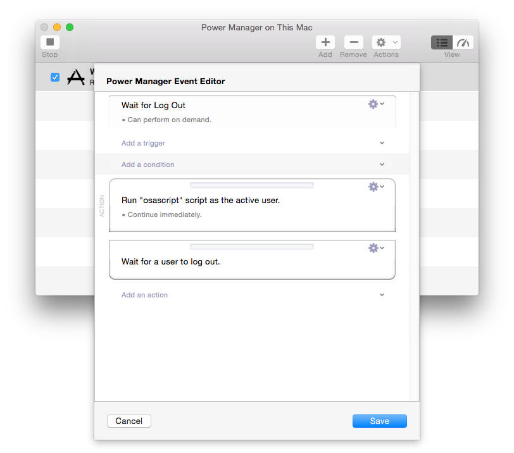Select 'Wait for Log Out' event title
514x453 pixels.
pos(153,105)
